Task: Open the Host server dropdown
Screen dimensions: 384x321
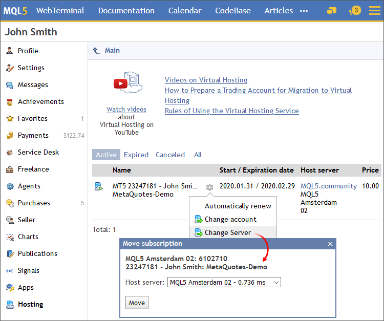Action: 224,282
